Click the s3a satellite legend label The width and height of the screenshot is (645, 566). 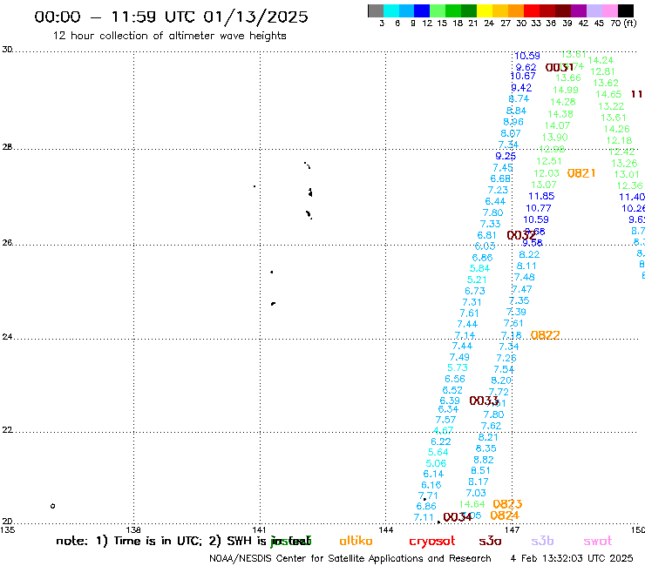(x=490, y=541)
